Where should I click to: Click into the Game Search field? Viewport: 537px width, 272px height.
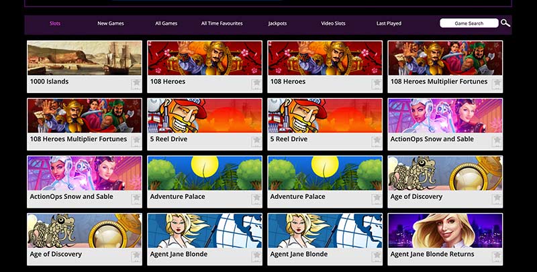point(469,23)
